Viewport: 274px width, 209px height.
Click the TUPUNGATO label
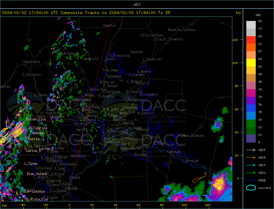54,161
